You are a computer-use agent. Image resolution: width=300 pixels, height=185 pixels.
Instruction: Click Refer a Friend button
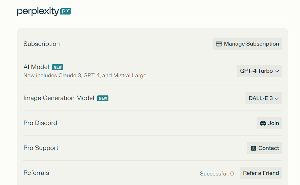[x=261, y=173]
